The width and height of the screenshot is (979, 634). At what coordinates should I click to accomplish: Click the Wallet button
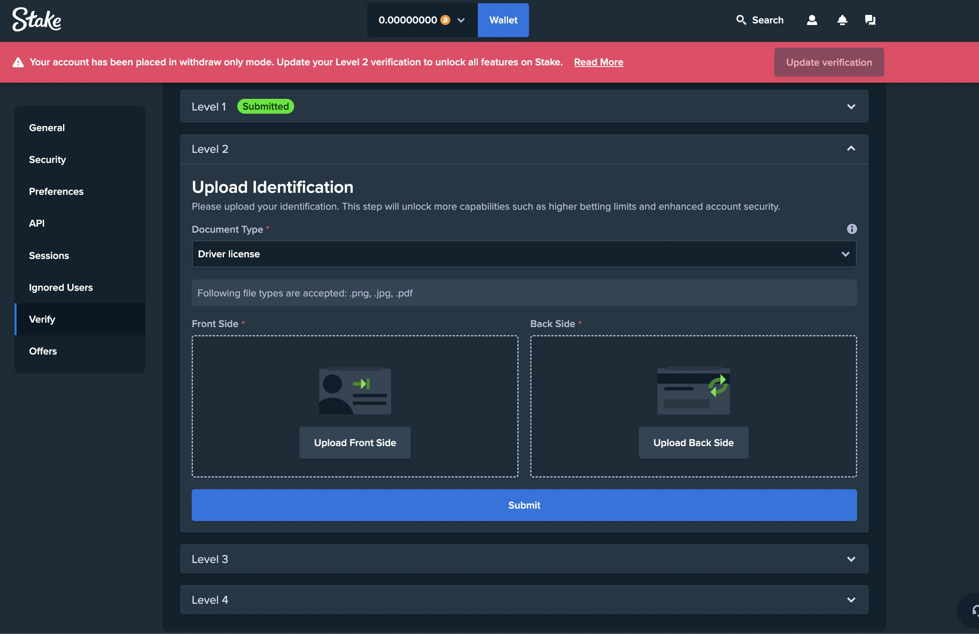(x=503, y=20)
